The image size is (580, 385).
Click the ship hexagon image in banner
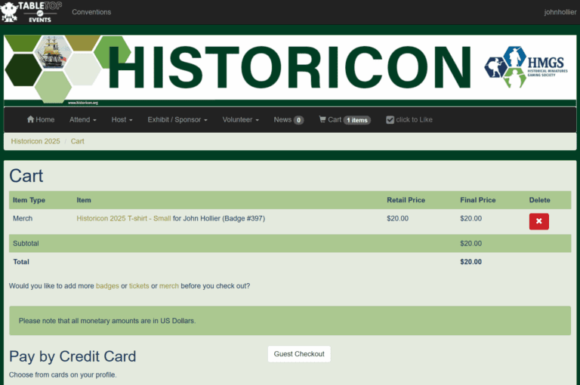pyautogui.click(x=51, y=51)
